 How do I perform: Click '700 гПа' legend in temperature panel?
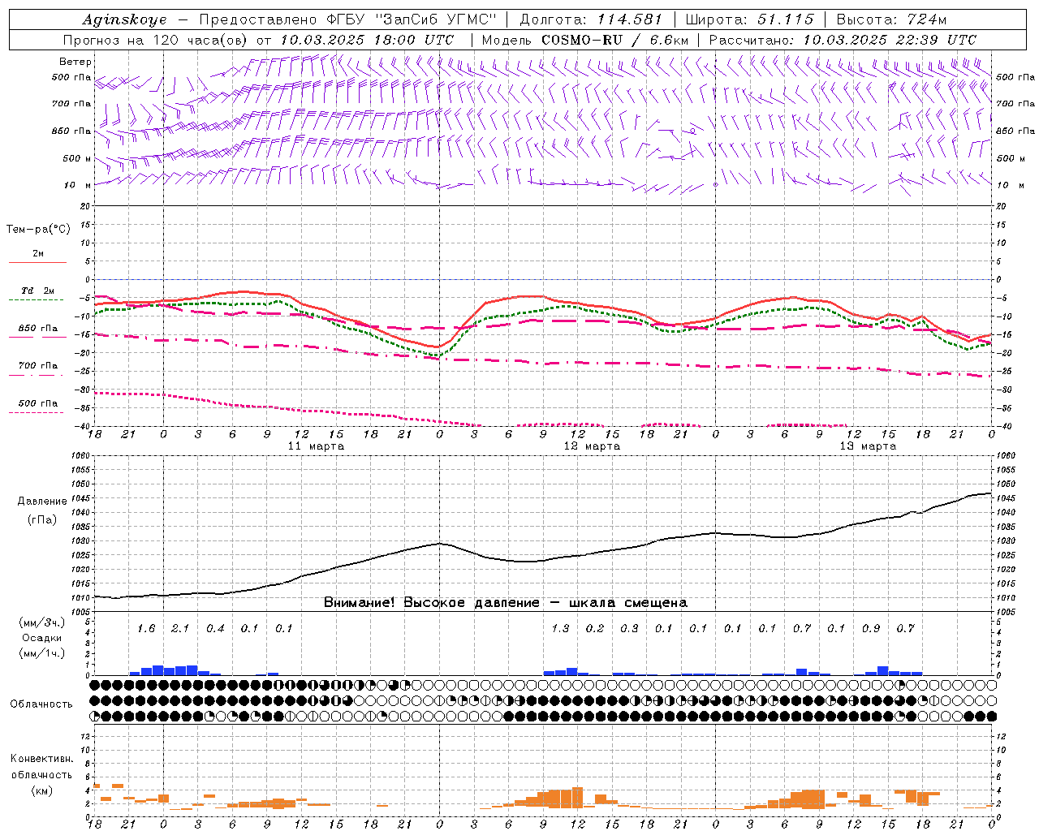[38, 366]
